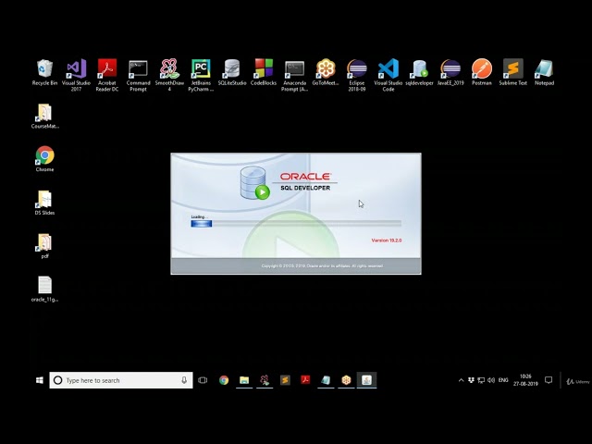Select Sublime Text desktop icon
The image size is (592, 444).
coord(513,72)
